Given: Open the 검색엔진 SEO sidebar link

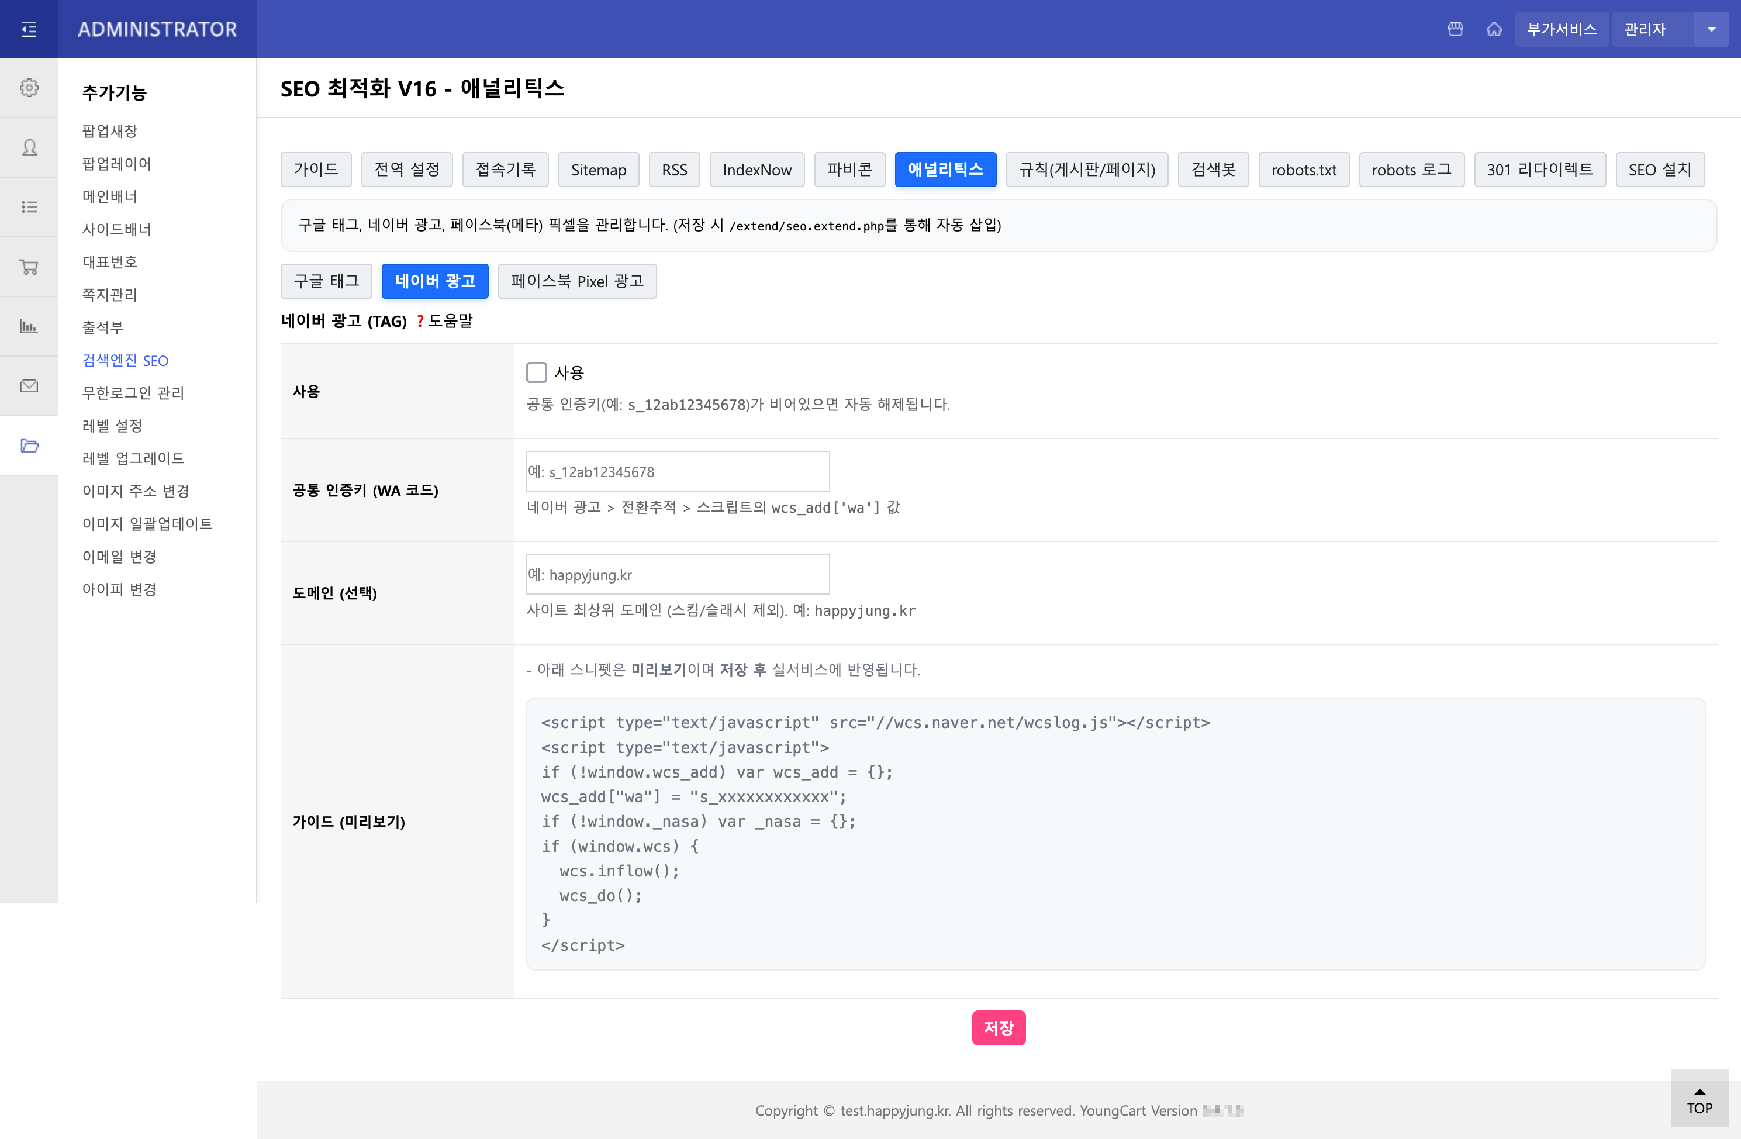Looking at the screenshot, I should tap(126, 360).
